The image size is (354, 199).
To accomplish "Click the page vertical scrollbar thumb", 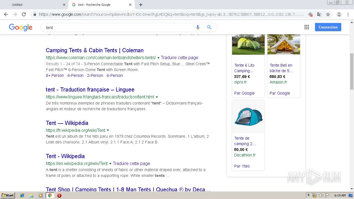I will click(x=352, y=71).
